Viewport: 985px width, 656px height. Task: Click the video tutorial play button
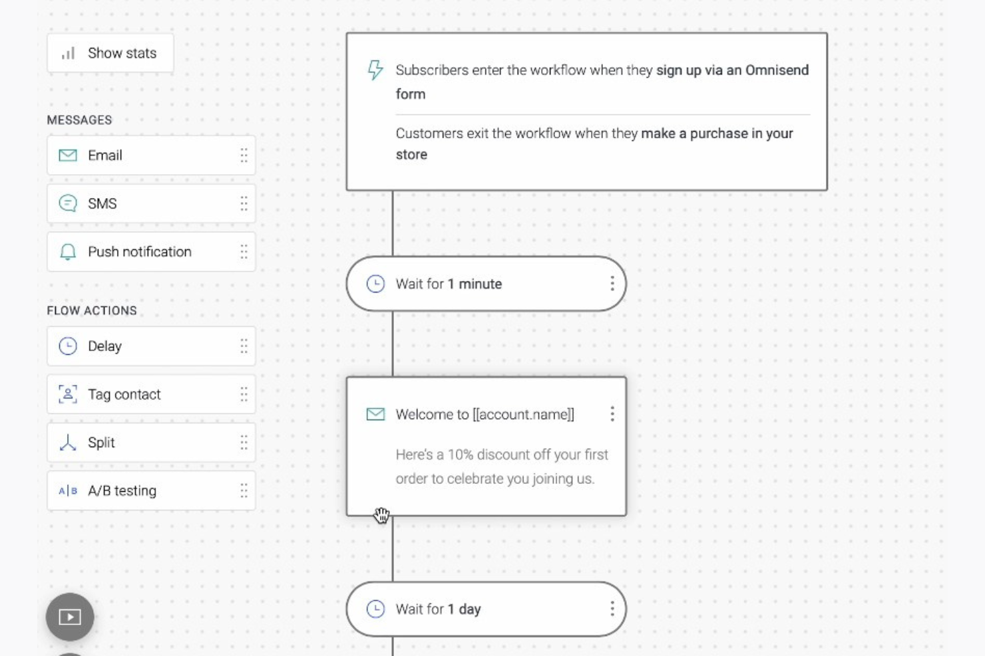(x=69, y=616)
